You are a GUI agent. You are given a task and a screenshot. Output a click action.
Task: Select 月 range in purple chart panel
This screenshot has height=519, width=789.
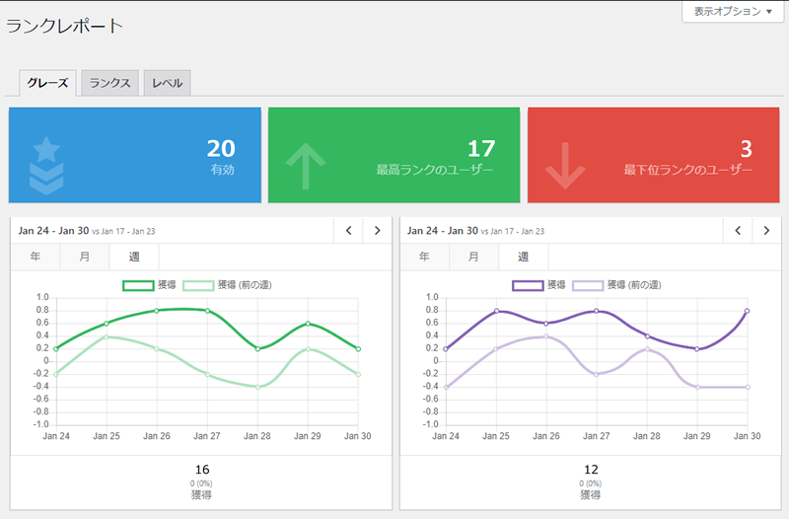click(473, 257)
